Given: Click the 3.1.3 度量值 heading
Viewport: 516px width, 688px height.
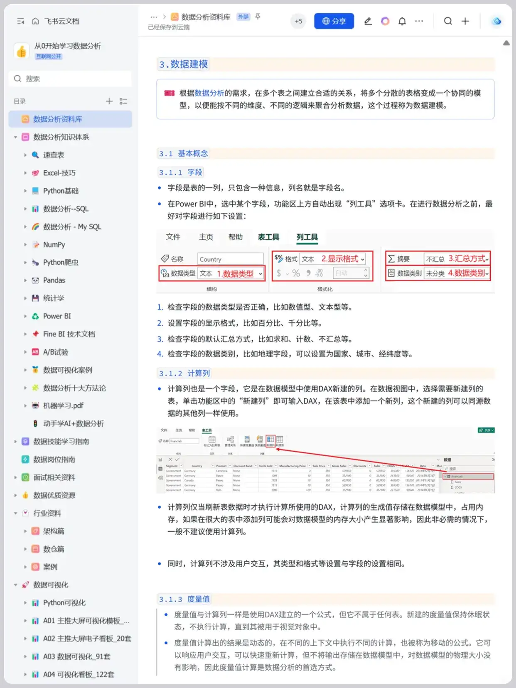Looking at the screenshot, I should (184, 599).
